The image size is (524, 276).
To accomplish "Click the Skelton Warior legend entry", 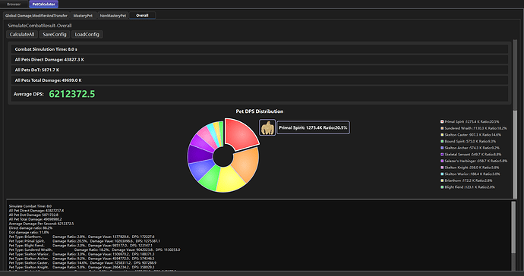I will pos(470,174).
